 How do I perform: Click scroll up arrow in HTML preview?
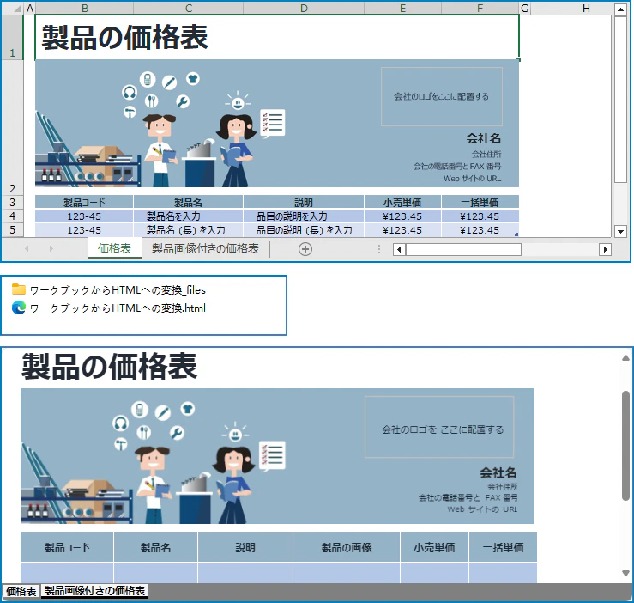pos(625,358)
